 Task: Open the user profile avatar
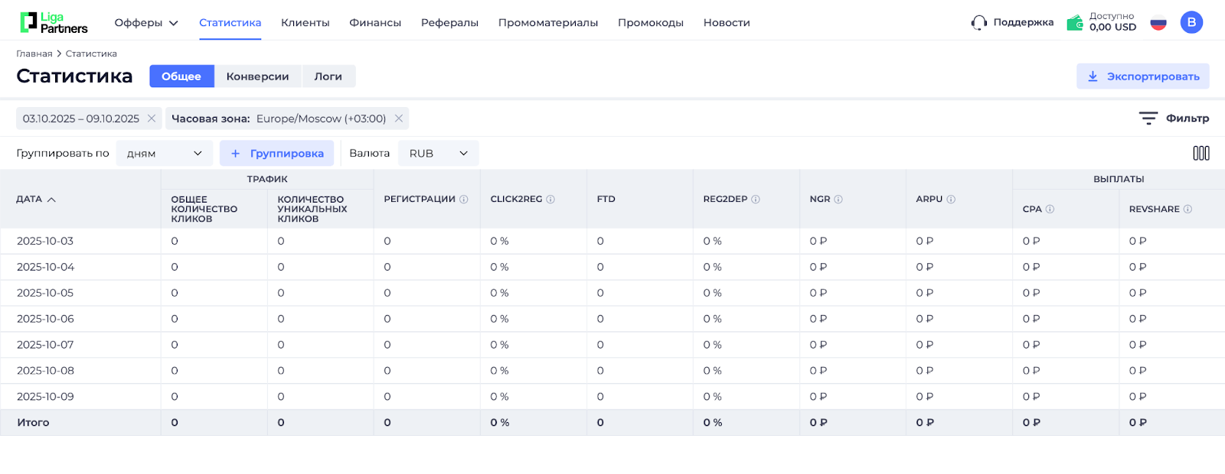[x=1191, y=23]
